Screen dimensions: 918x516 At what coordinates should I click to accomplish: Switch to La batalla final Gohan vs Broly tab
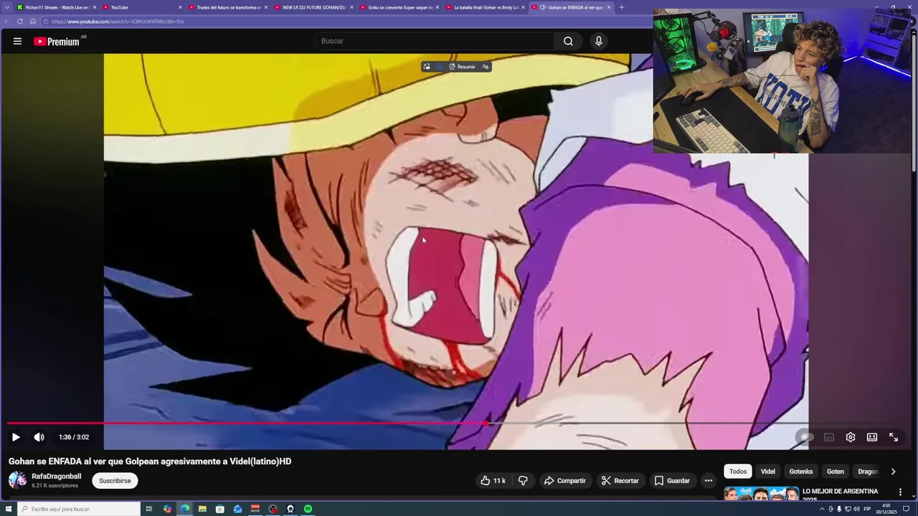[x=486, y=7]
